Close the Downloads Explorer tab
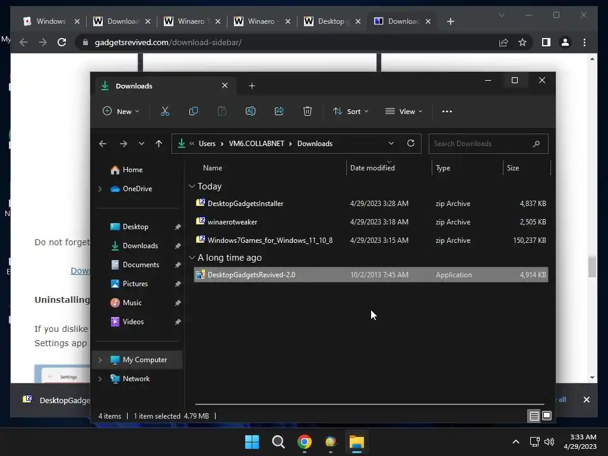This screenshot has height=456, width=608. click(x=225, y=85)
